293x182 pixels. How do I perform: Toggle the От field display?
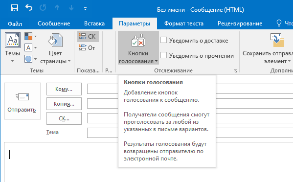[x=88, y=48]
